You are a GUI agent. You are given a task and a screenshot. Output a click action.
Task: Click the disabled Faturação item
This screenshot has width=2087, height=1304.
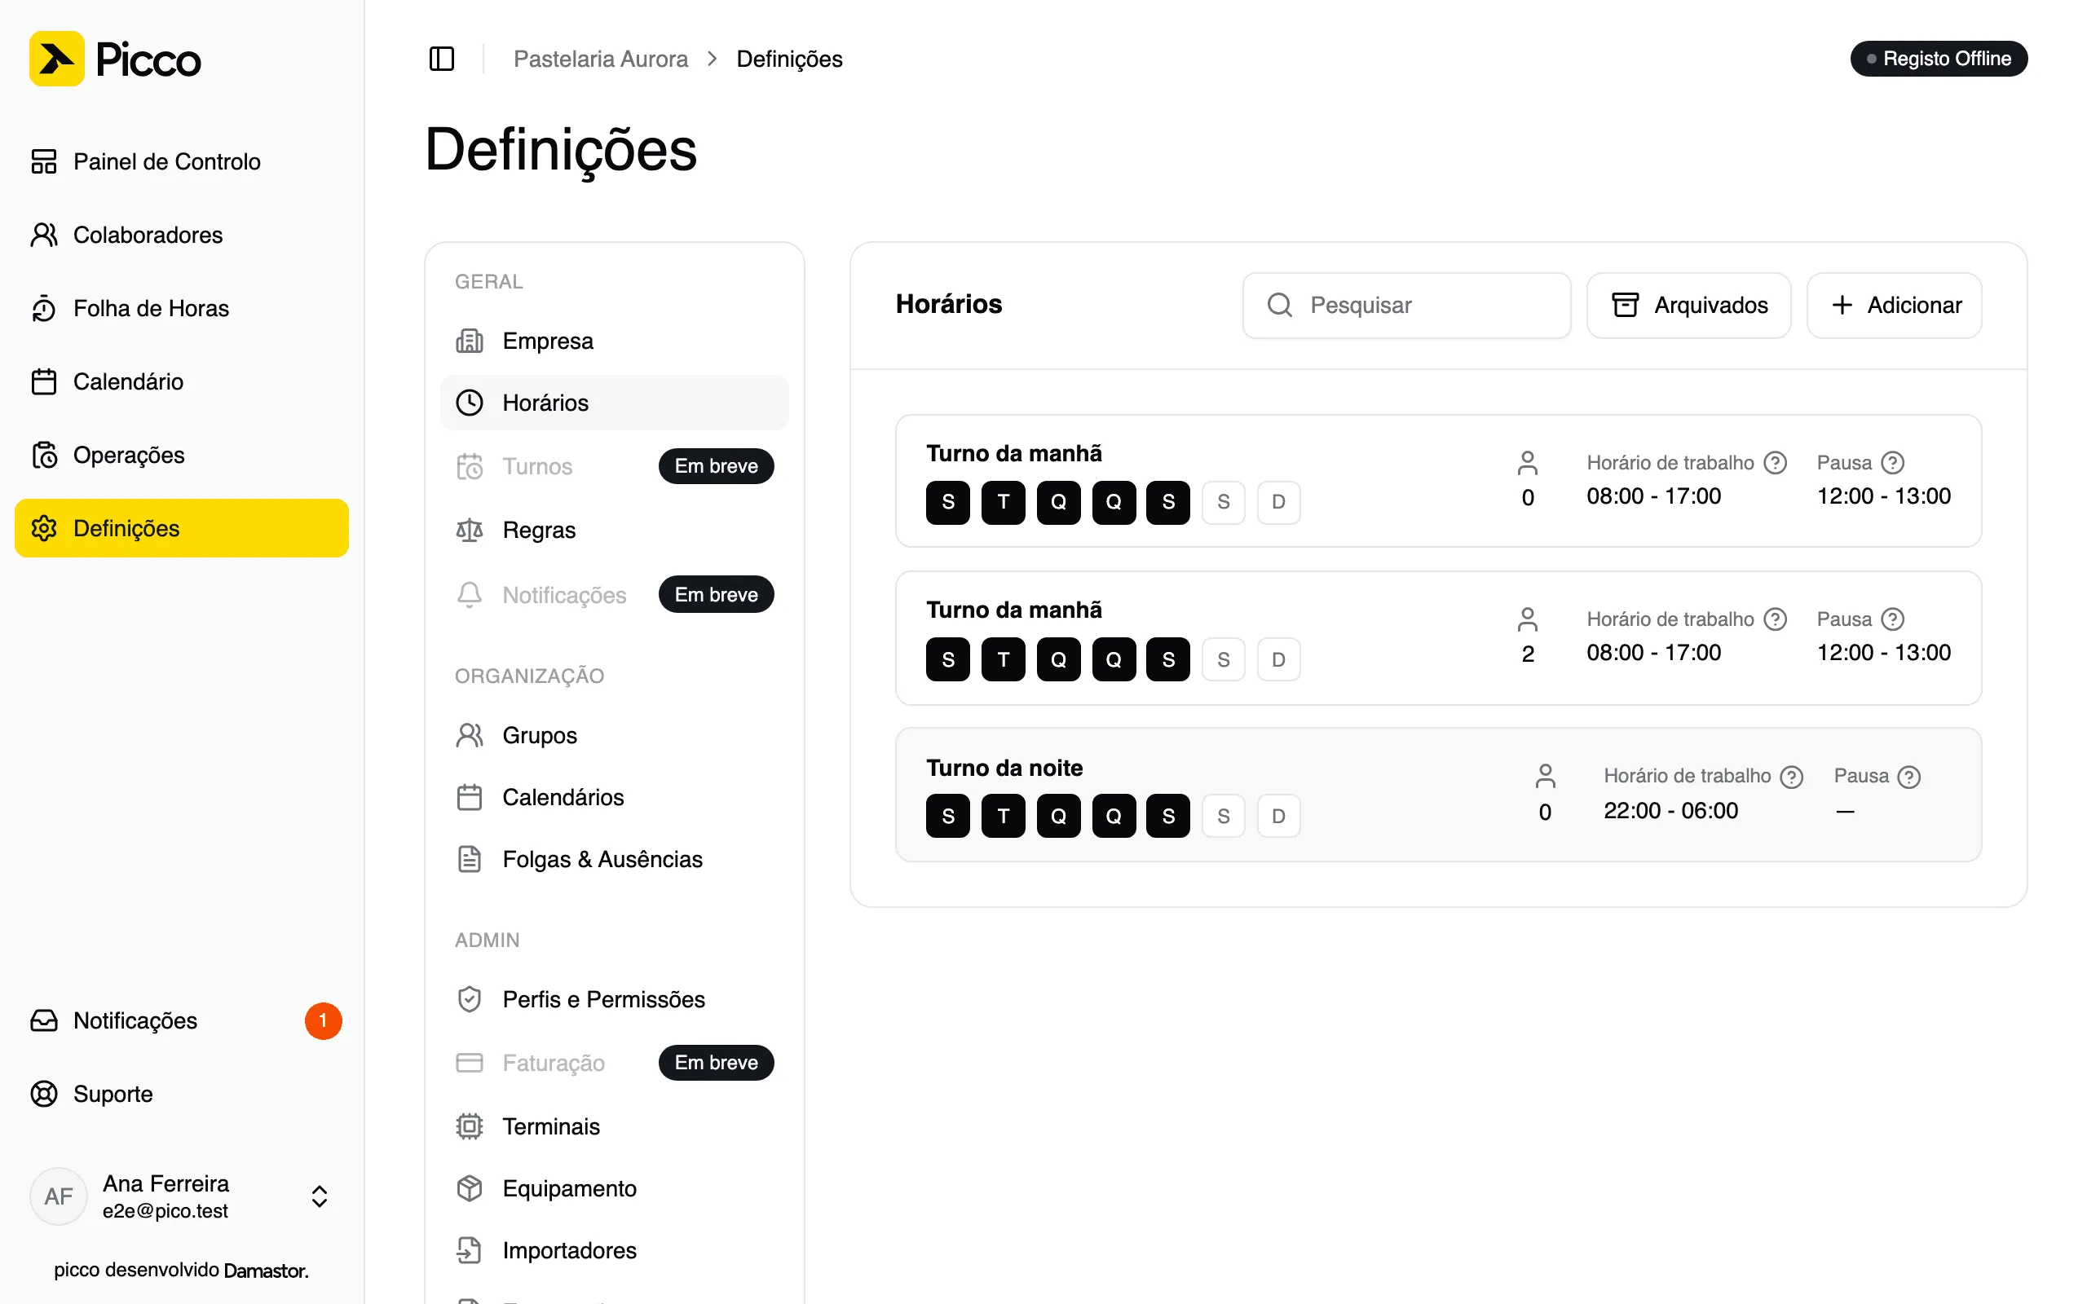(614, 1063)
